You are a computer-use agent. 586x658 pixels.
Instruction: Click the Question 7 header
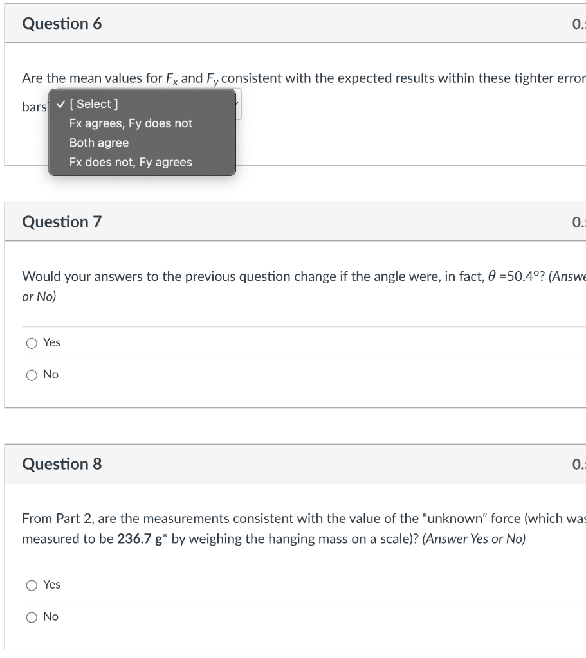coord(60,222)
